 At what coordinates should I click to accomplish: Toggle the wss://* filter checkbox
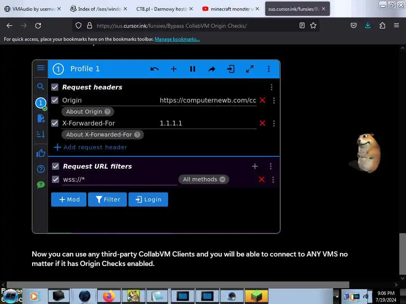(56, 179)
